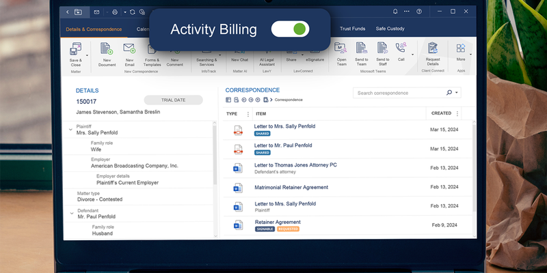547x273 pixels.
Task: Click the Request Details icon
Action: [433, 48]
